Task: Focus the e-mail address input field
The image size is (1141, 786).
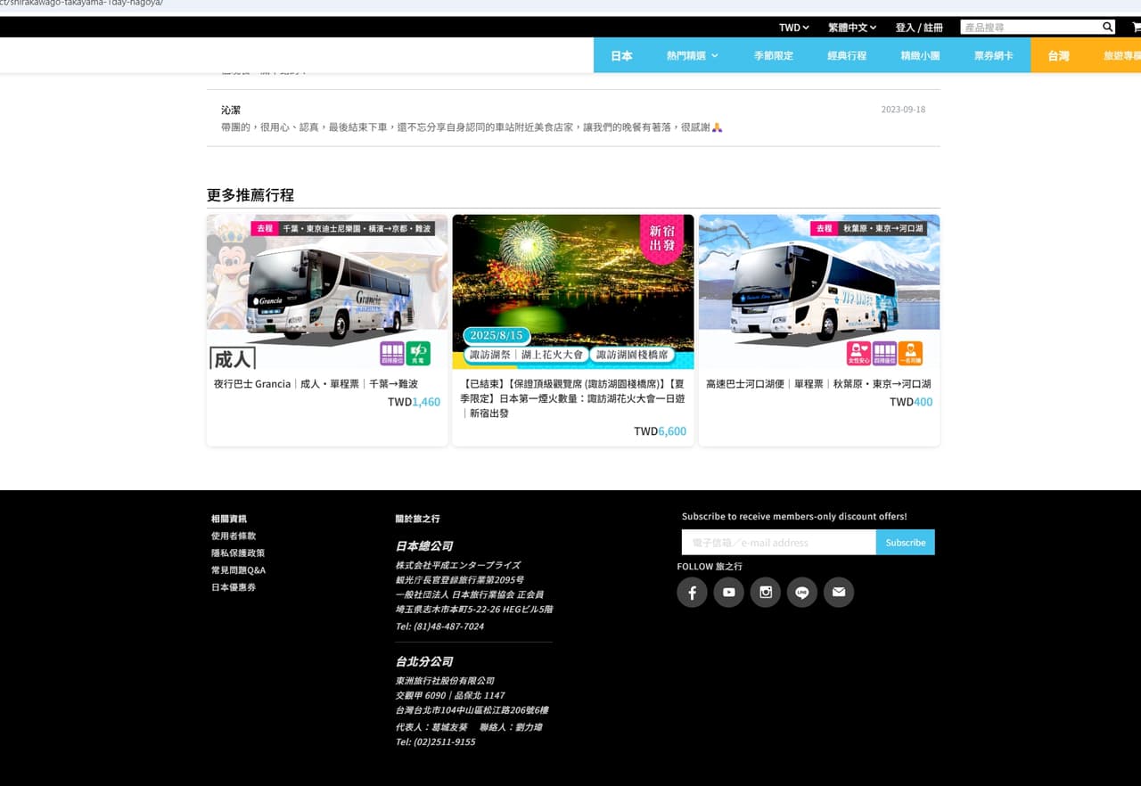Action: (x=778, y=542)
